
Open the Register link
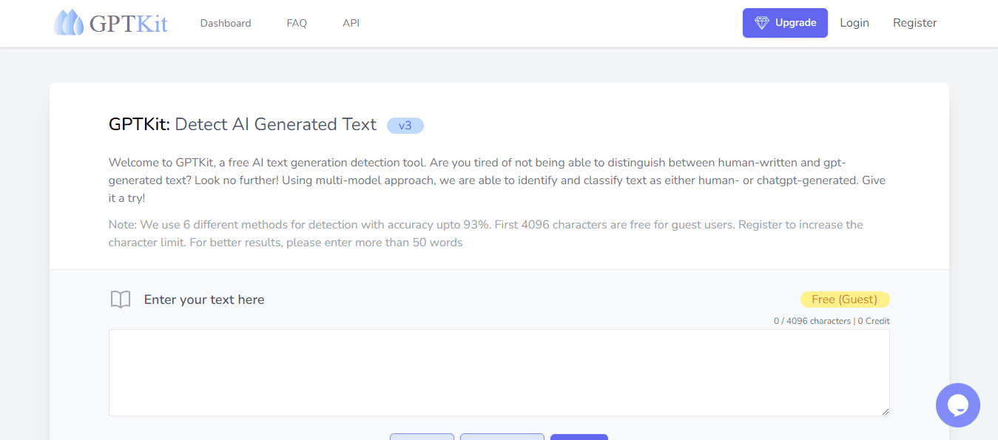pos(914,23)
